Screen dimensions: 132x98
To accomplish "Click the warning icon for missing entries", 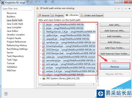I will pyautogui.click(x=37, y=8).
